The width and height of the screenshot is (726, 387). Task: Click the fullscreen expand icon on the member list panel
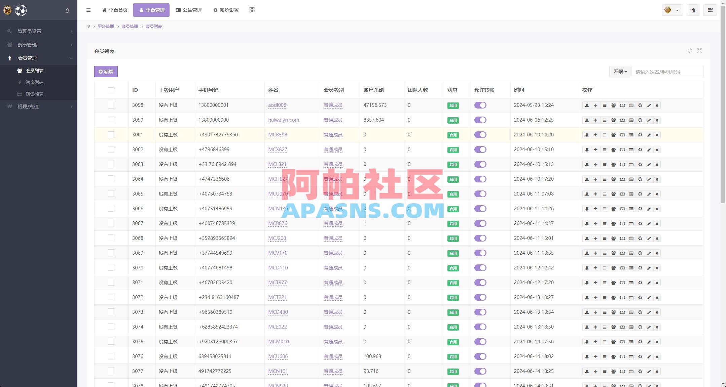tap(700, 51)
